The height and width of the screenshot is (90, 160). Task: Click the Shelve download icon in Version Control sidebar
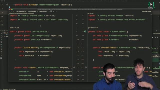tap(1, 44)
